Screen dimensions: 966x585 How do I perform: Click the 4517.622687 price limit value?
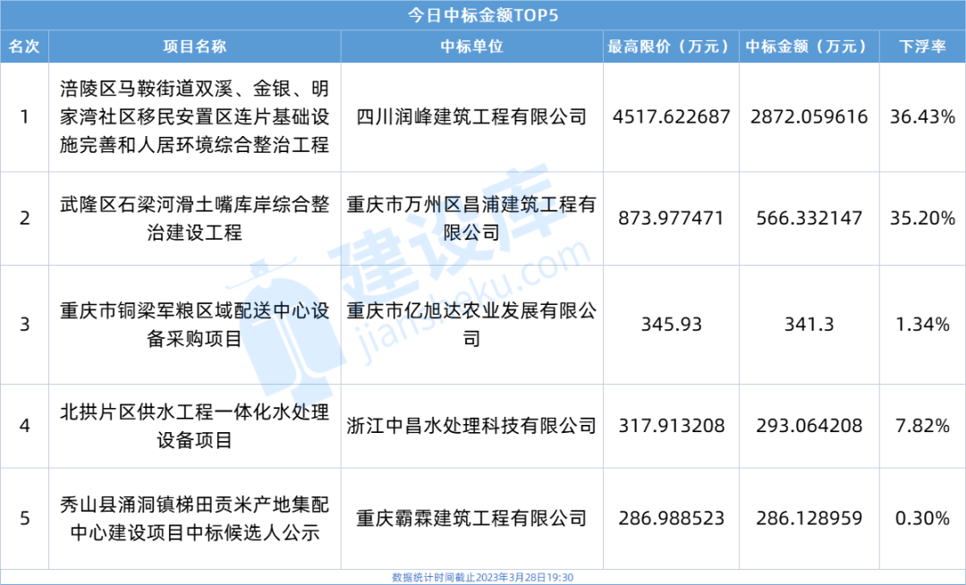pyautogui.click(x=672, y=117)
